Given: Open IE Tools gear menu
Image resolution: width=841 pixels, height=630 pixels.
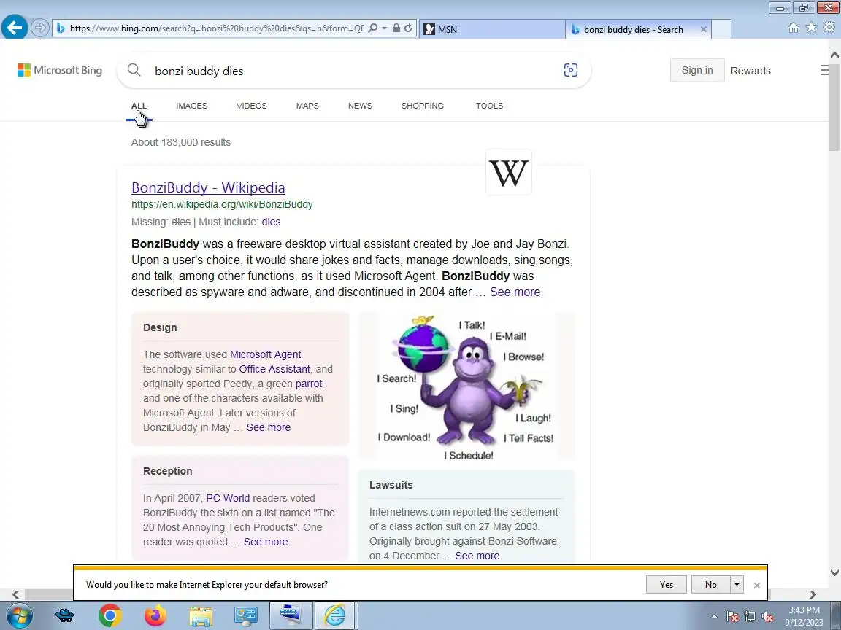Looking at the screenshot, I should [829, 27].
